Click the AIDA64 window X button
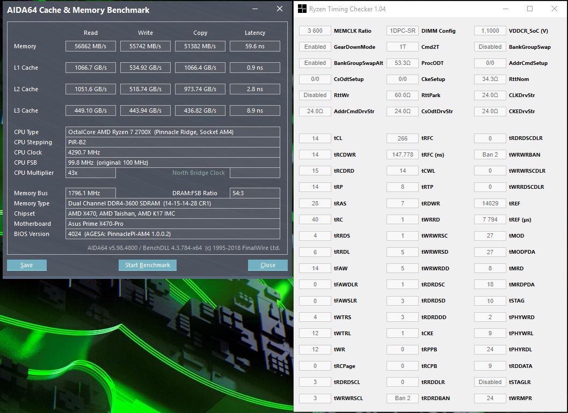The image size is (568, 413). point(280,9)
